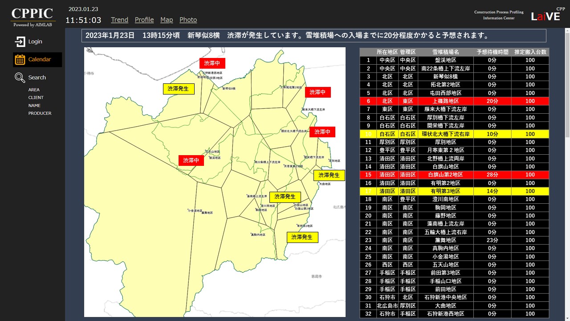
Task: Select AREA under Search
Action: click(x=34, y=90)
